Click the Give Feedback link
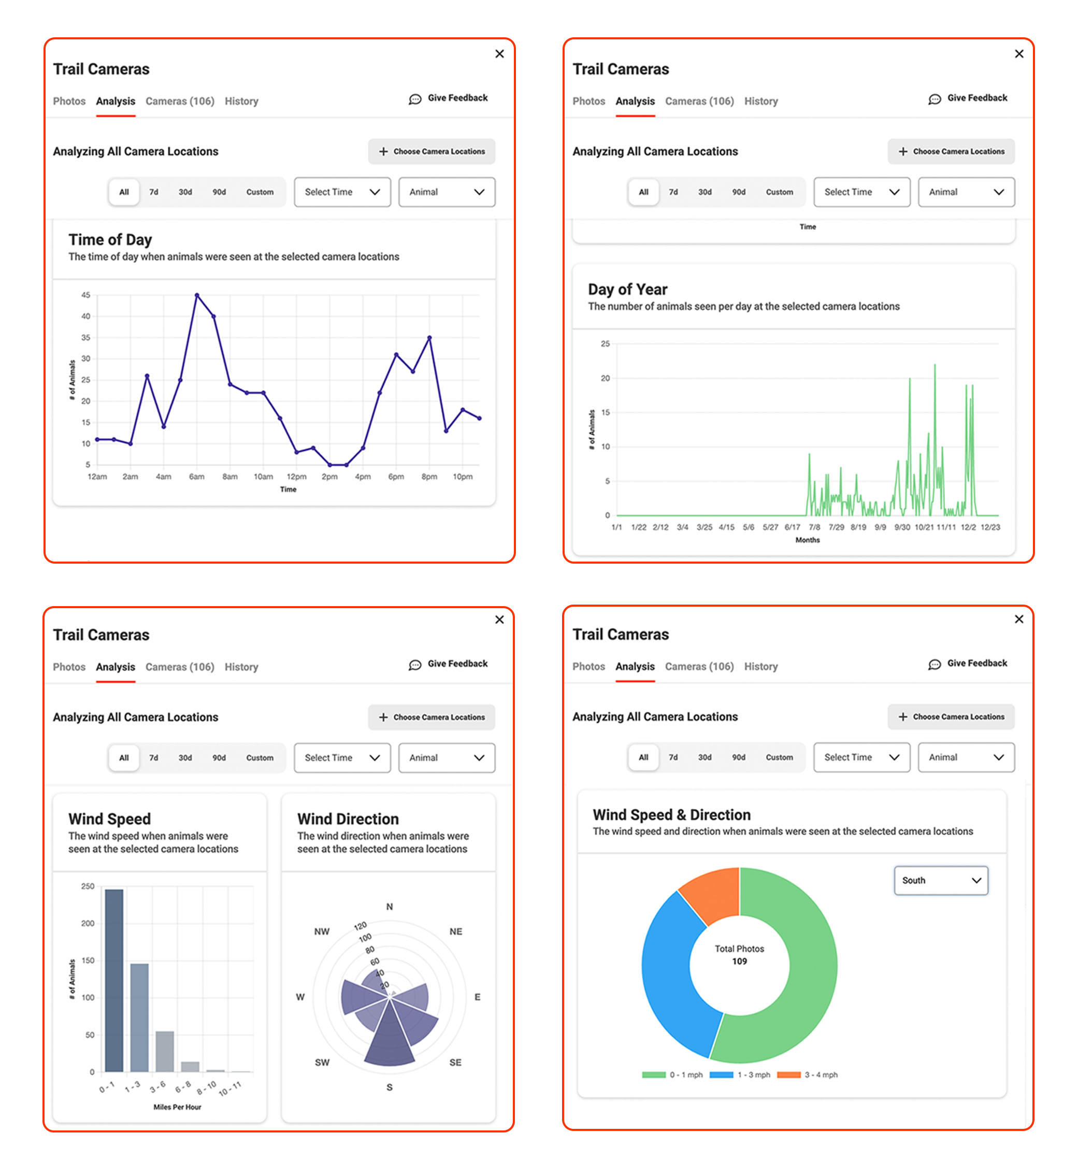 pos(457,98)
